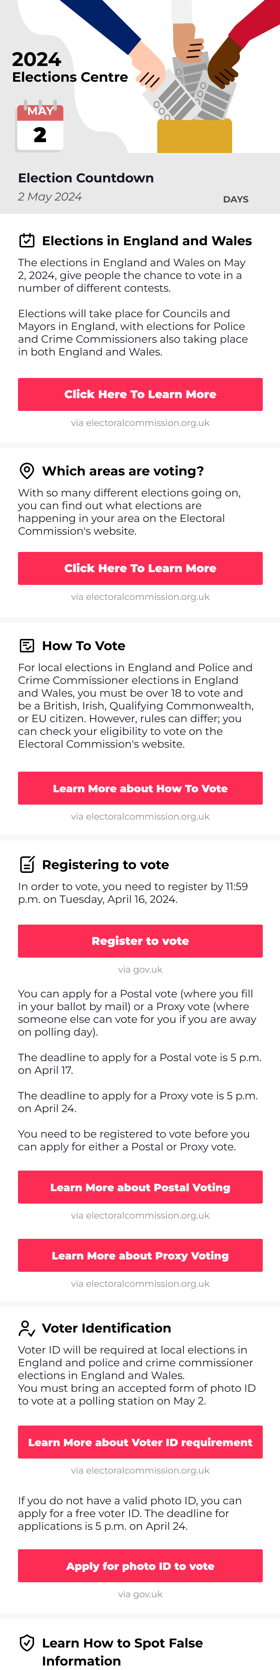This screenshot has width=280, height=1670.
Task: Click Apply for photo ID to vote
Action: pyautogui.click(x=140, y=1566)
